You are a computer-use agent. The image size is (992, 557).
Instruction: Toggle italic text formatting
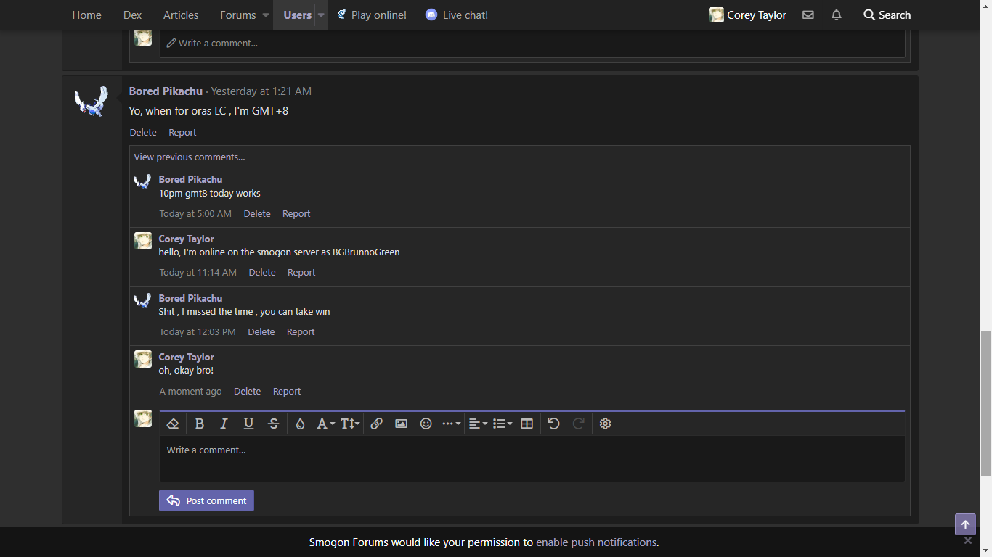click(x=224, y=424)
